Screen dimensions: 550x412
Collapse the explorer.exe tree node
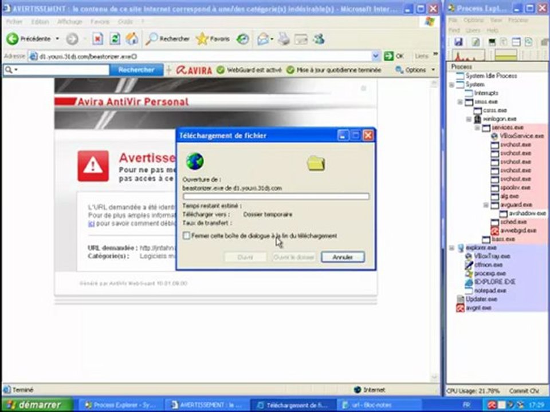pos(452,248)
